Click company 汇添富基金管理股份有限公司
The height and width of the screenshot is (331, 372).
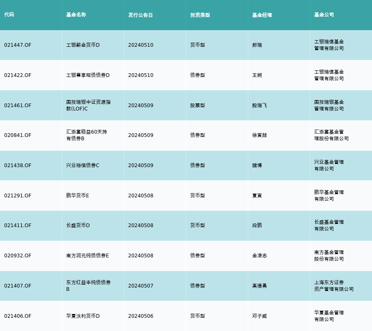coord(331,135)
